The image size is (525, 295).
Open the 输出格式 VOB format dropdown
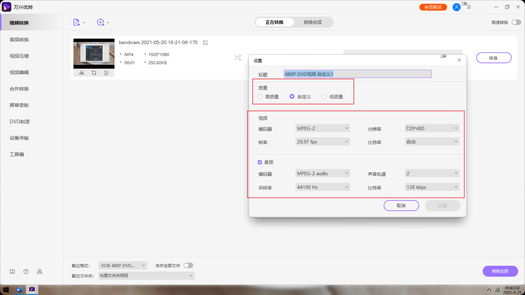(123, 265)
